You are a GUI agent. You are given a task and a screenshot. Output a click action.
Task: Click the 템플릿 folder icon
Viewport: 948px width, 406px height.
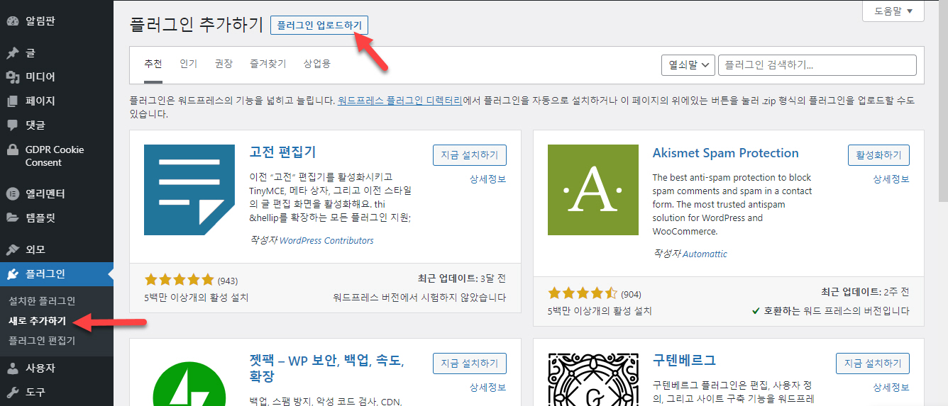(12, 218)
